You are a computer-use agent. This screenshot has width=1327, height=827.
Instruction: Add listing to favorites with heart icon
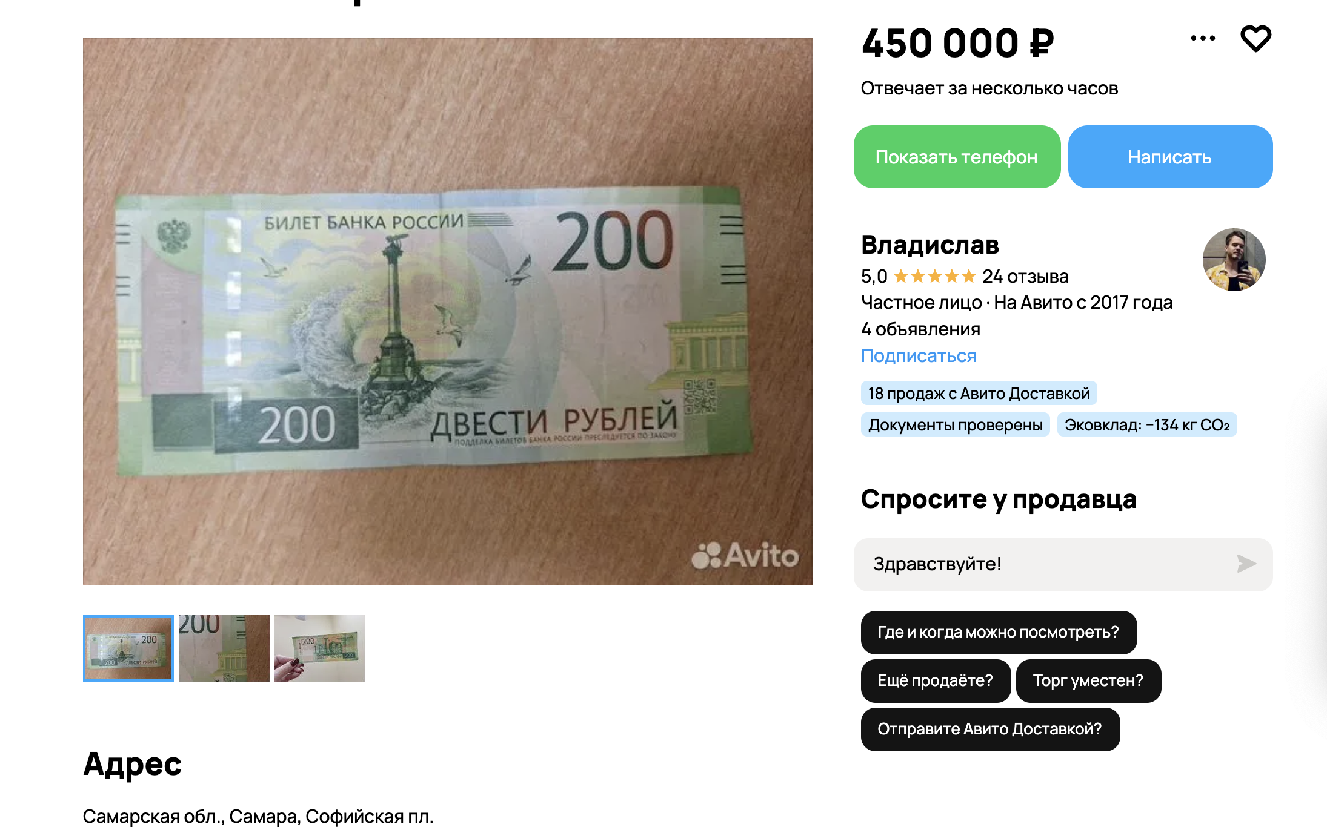[x=1255, y=39]
